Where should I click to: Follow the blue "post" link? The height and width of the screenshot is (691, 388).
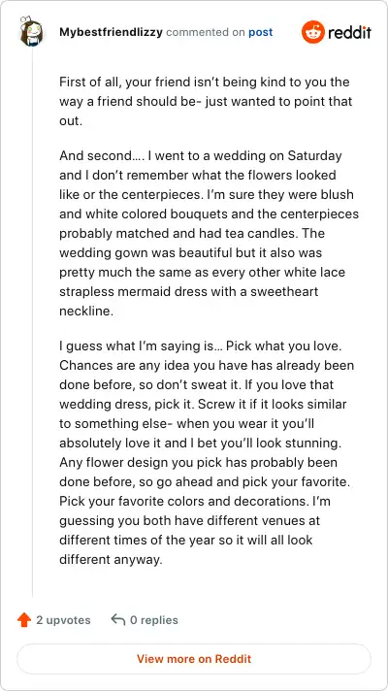[x=260, y=32]
